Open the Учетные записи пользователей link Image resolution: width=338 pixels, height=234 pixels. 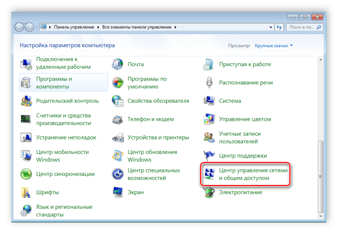pyautogui.click(x=240, y=137)
